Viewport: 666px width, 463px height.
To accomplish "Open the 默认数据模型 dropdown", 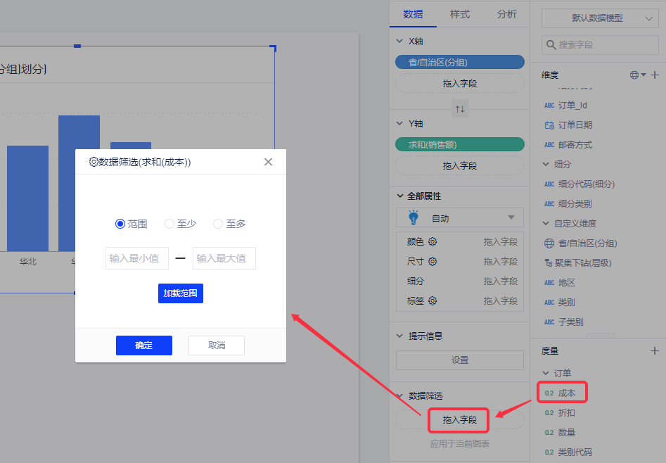I will (x=600, y=18).
